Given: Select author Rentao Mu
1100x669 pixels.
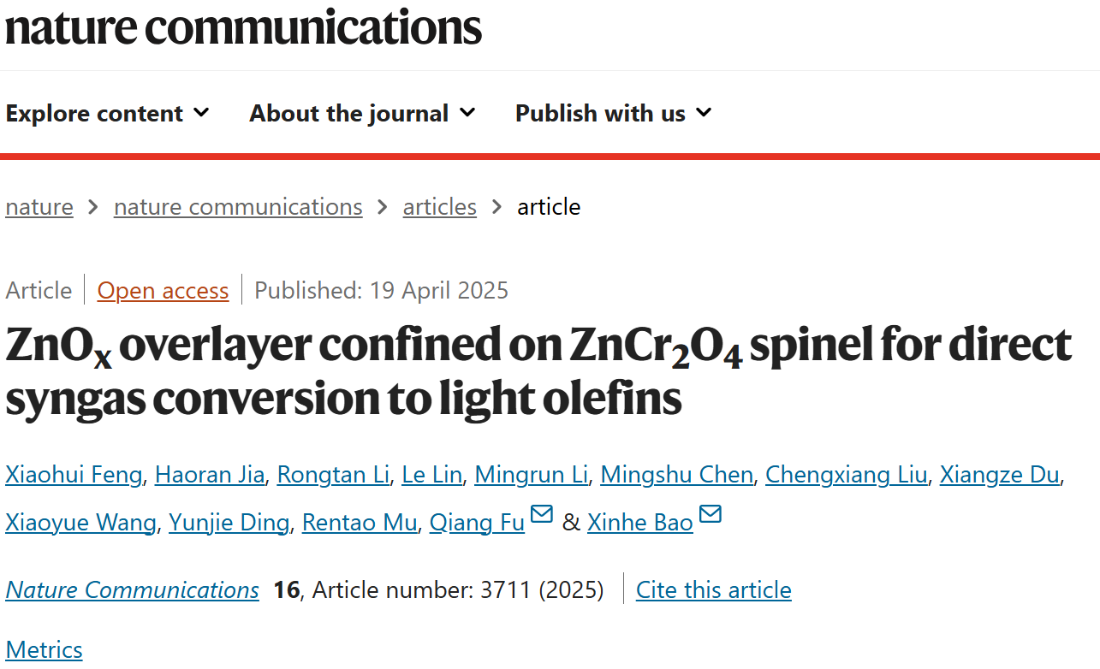Looking at the screenshot, I should [360, 523].
